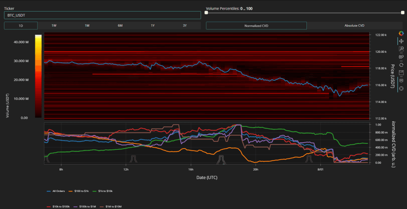The width and height of the screenshot is (407, 209).
Task: Click the 120.00 k price axis label
Action: (381, 52)
